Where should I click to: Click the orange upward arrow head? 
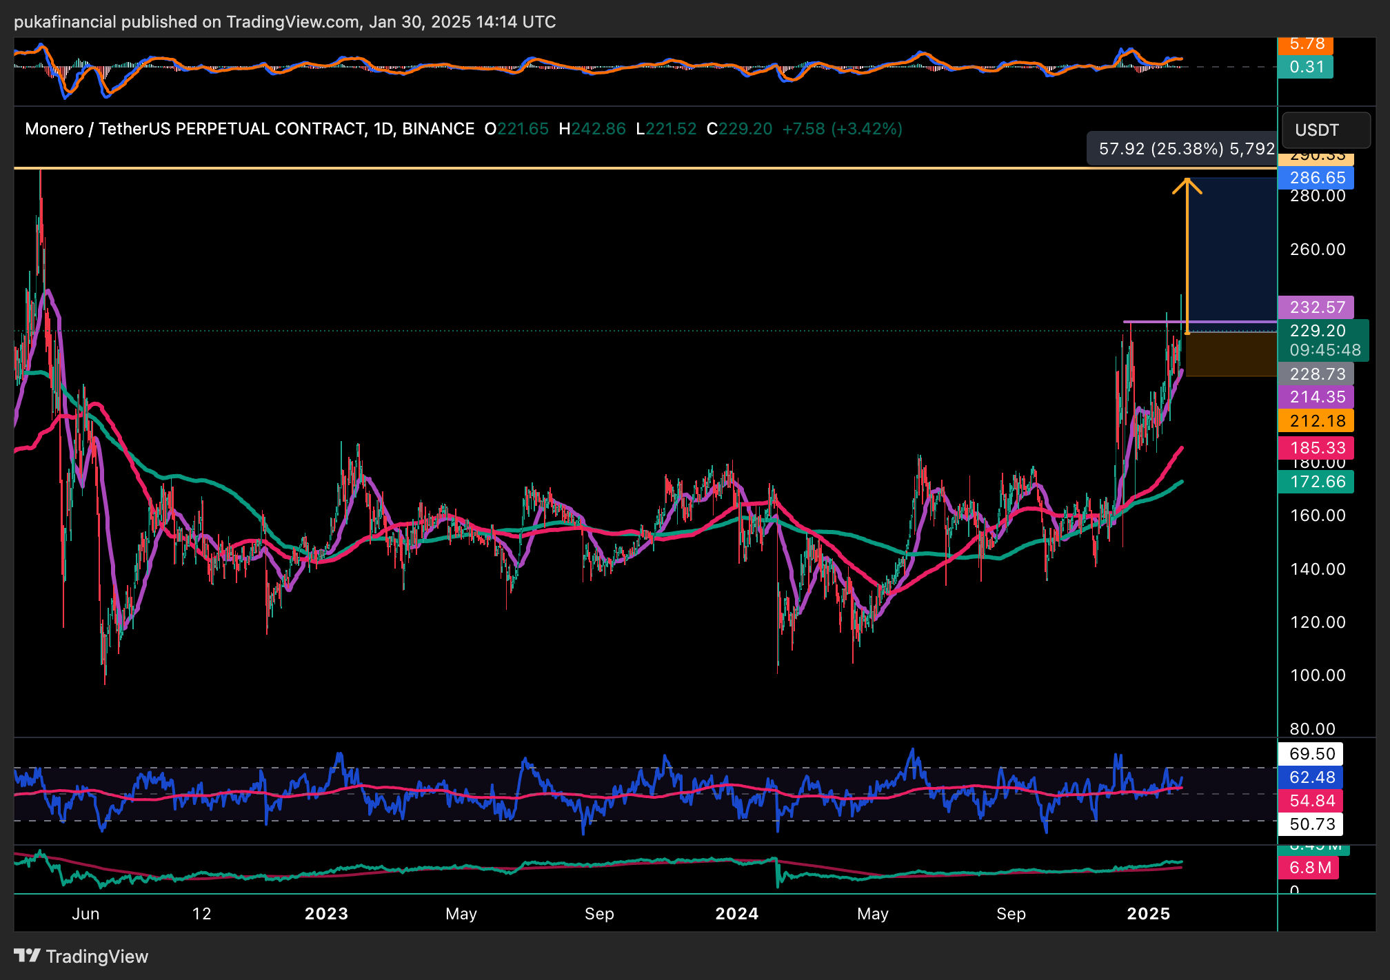tap(1187, 184)
